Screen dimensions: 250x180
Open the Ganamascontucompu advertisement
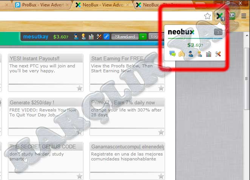tap(127, 161)
